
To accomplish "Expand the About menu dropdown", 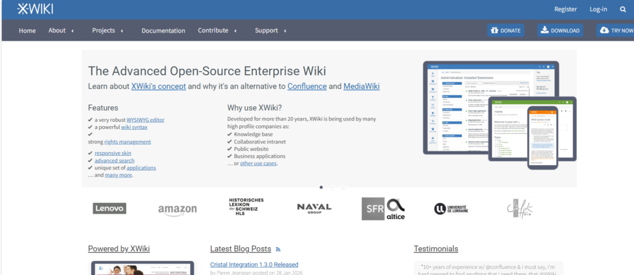I will [x=61, y=30].
